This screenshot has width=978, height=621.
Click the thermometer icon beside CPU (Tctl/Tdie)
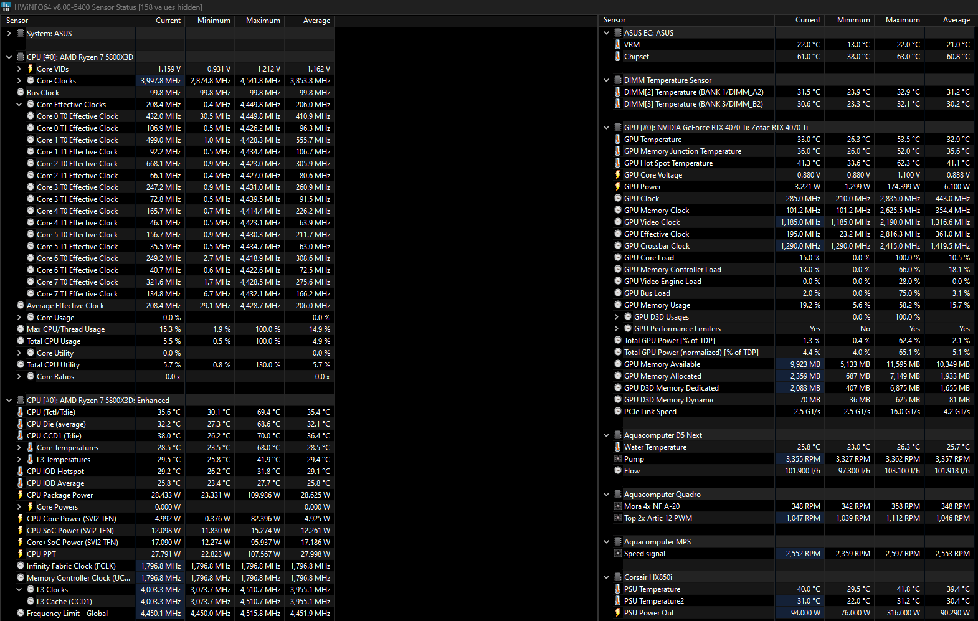click(20, 412)
